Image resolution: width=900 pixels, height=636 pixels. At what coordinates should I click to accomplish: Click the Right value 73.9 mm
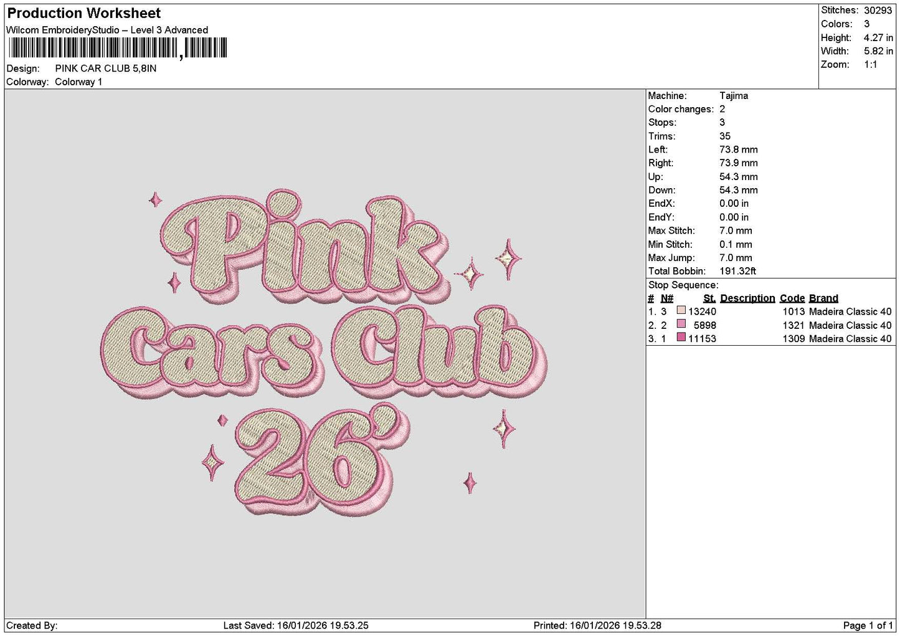tap(739, 163)
